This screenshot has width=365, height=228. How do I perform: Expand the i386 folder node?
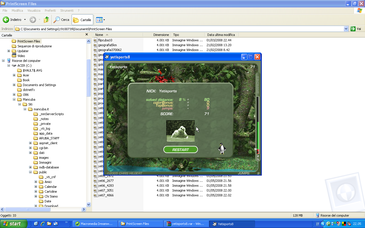point(14,95)
